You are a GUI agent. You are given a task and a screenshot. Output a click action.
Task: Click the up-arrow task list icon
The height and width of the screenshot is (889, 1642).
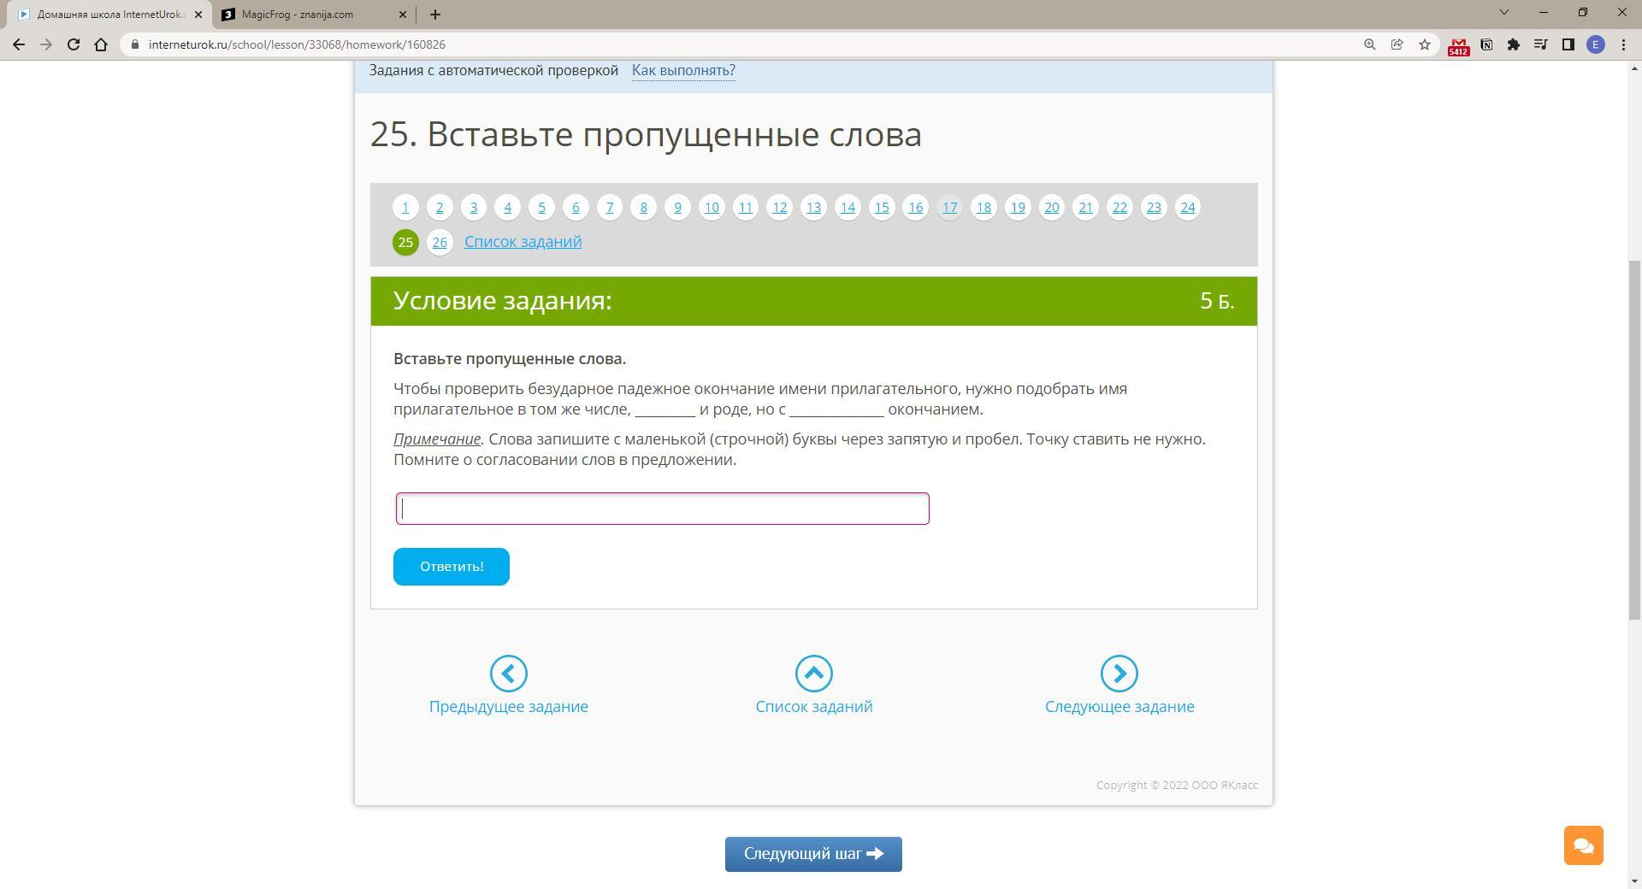813,674
